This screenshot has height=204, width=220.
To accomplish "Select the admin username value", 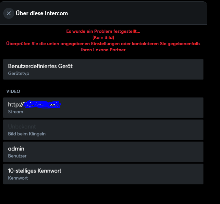I will [16, 149].
